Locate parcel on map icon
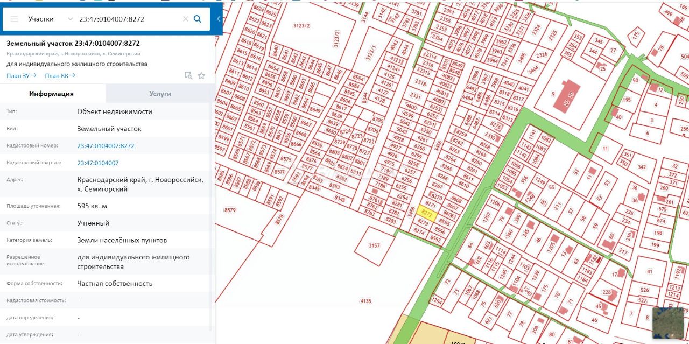The width and height of the screenshot is (689, 344). (x=188, y=76)
